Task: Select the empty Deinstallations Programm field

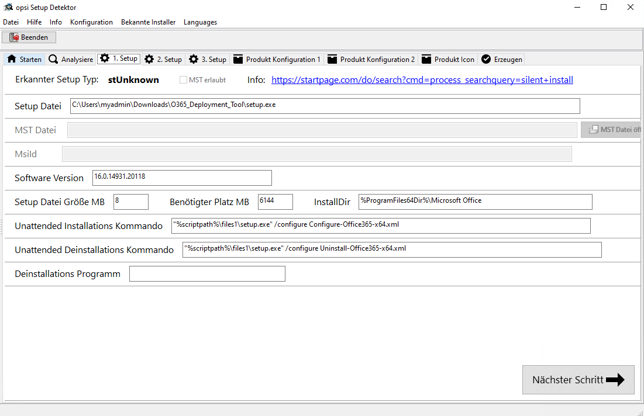Action: (x=207, y=274)
